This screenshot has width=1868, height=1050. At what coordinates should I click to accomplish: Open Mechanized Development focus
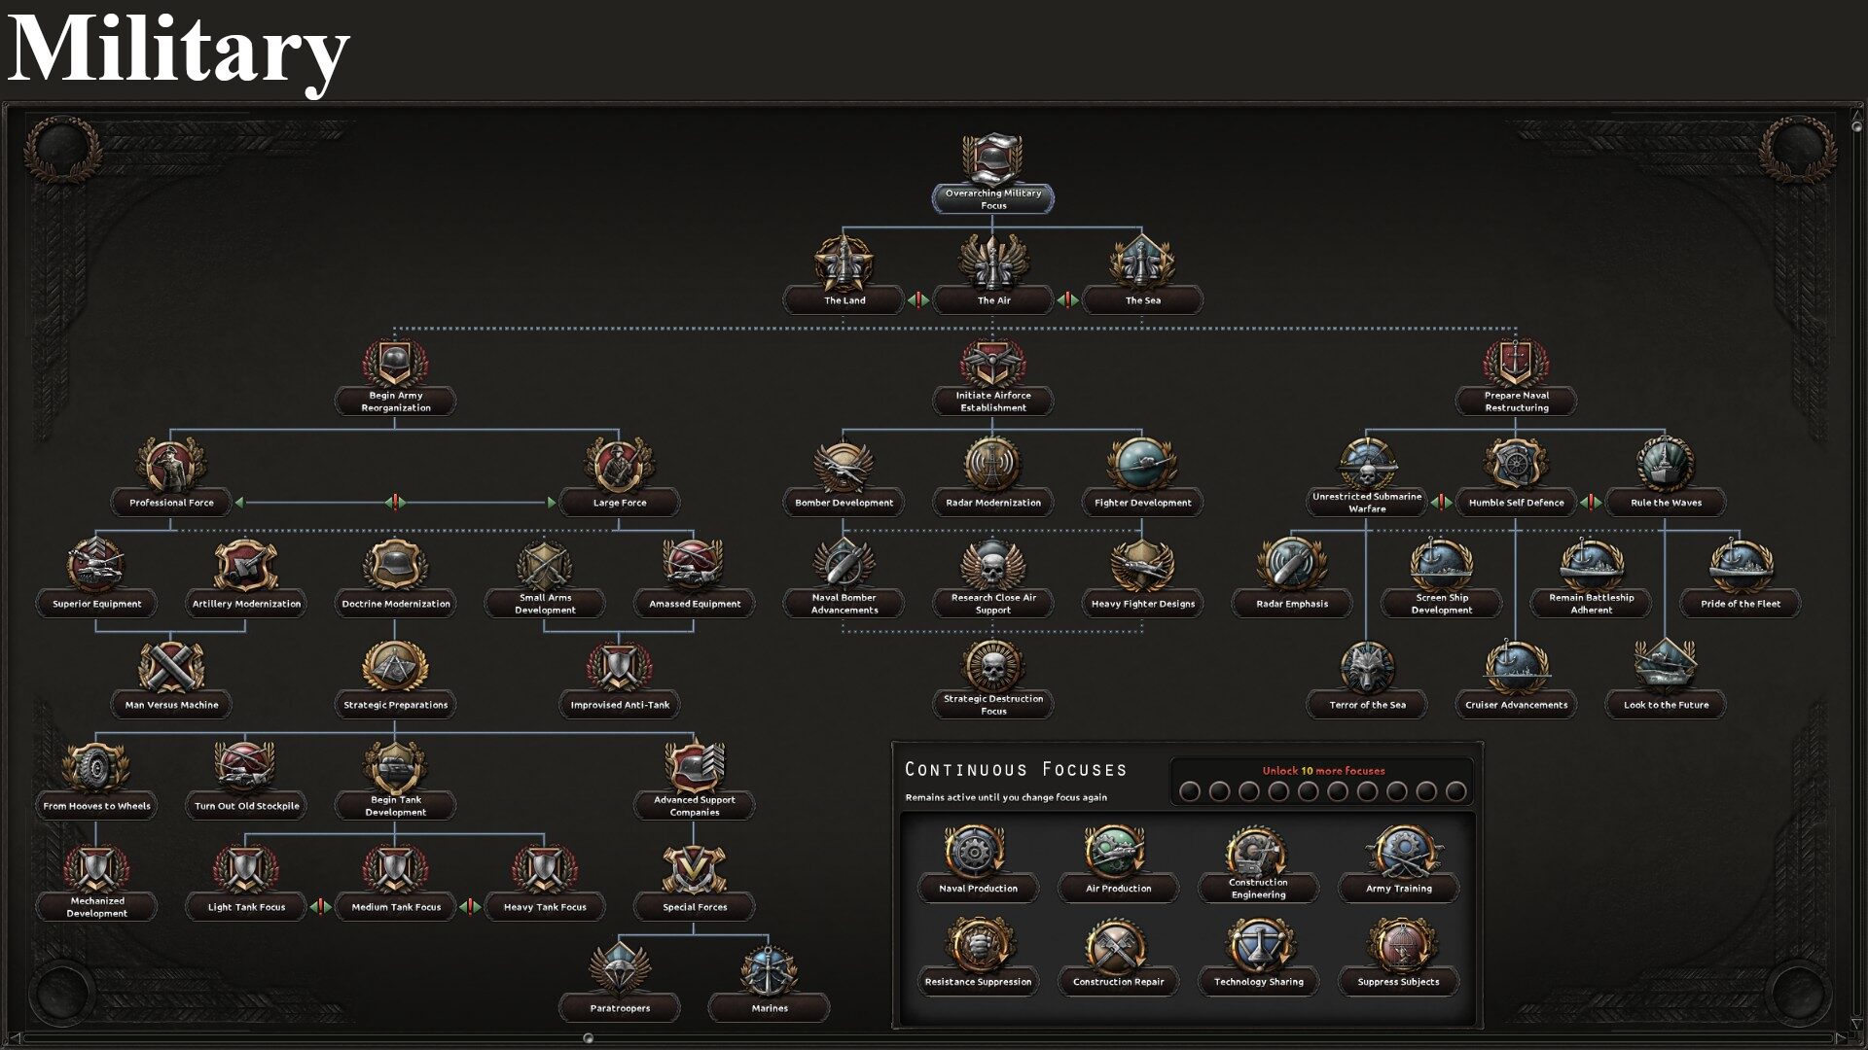click(96, 882)
